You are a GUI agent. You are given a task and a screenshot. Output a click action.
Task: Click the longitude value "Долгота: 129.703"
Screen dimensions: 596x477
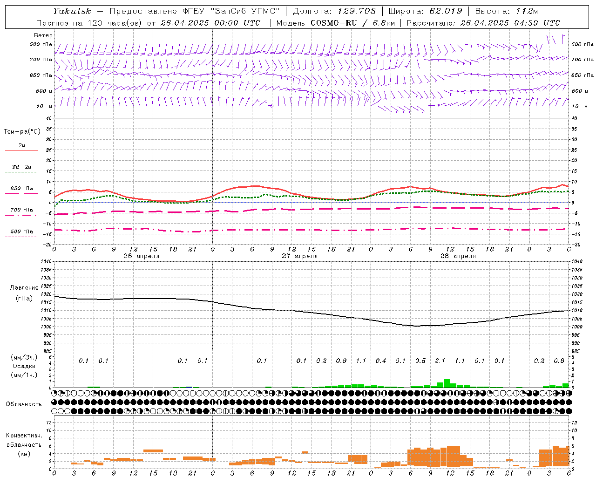(x=334, y=11)
